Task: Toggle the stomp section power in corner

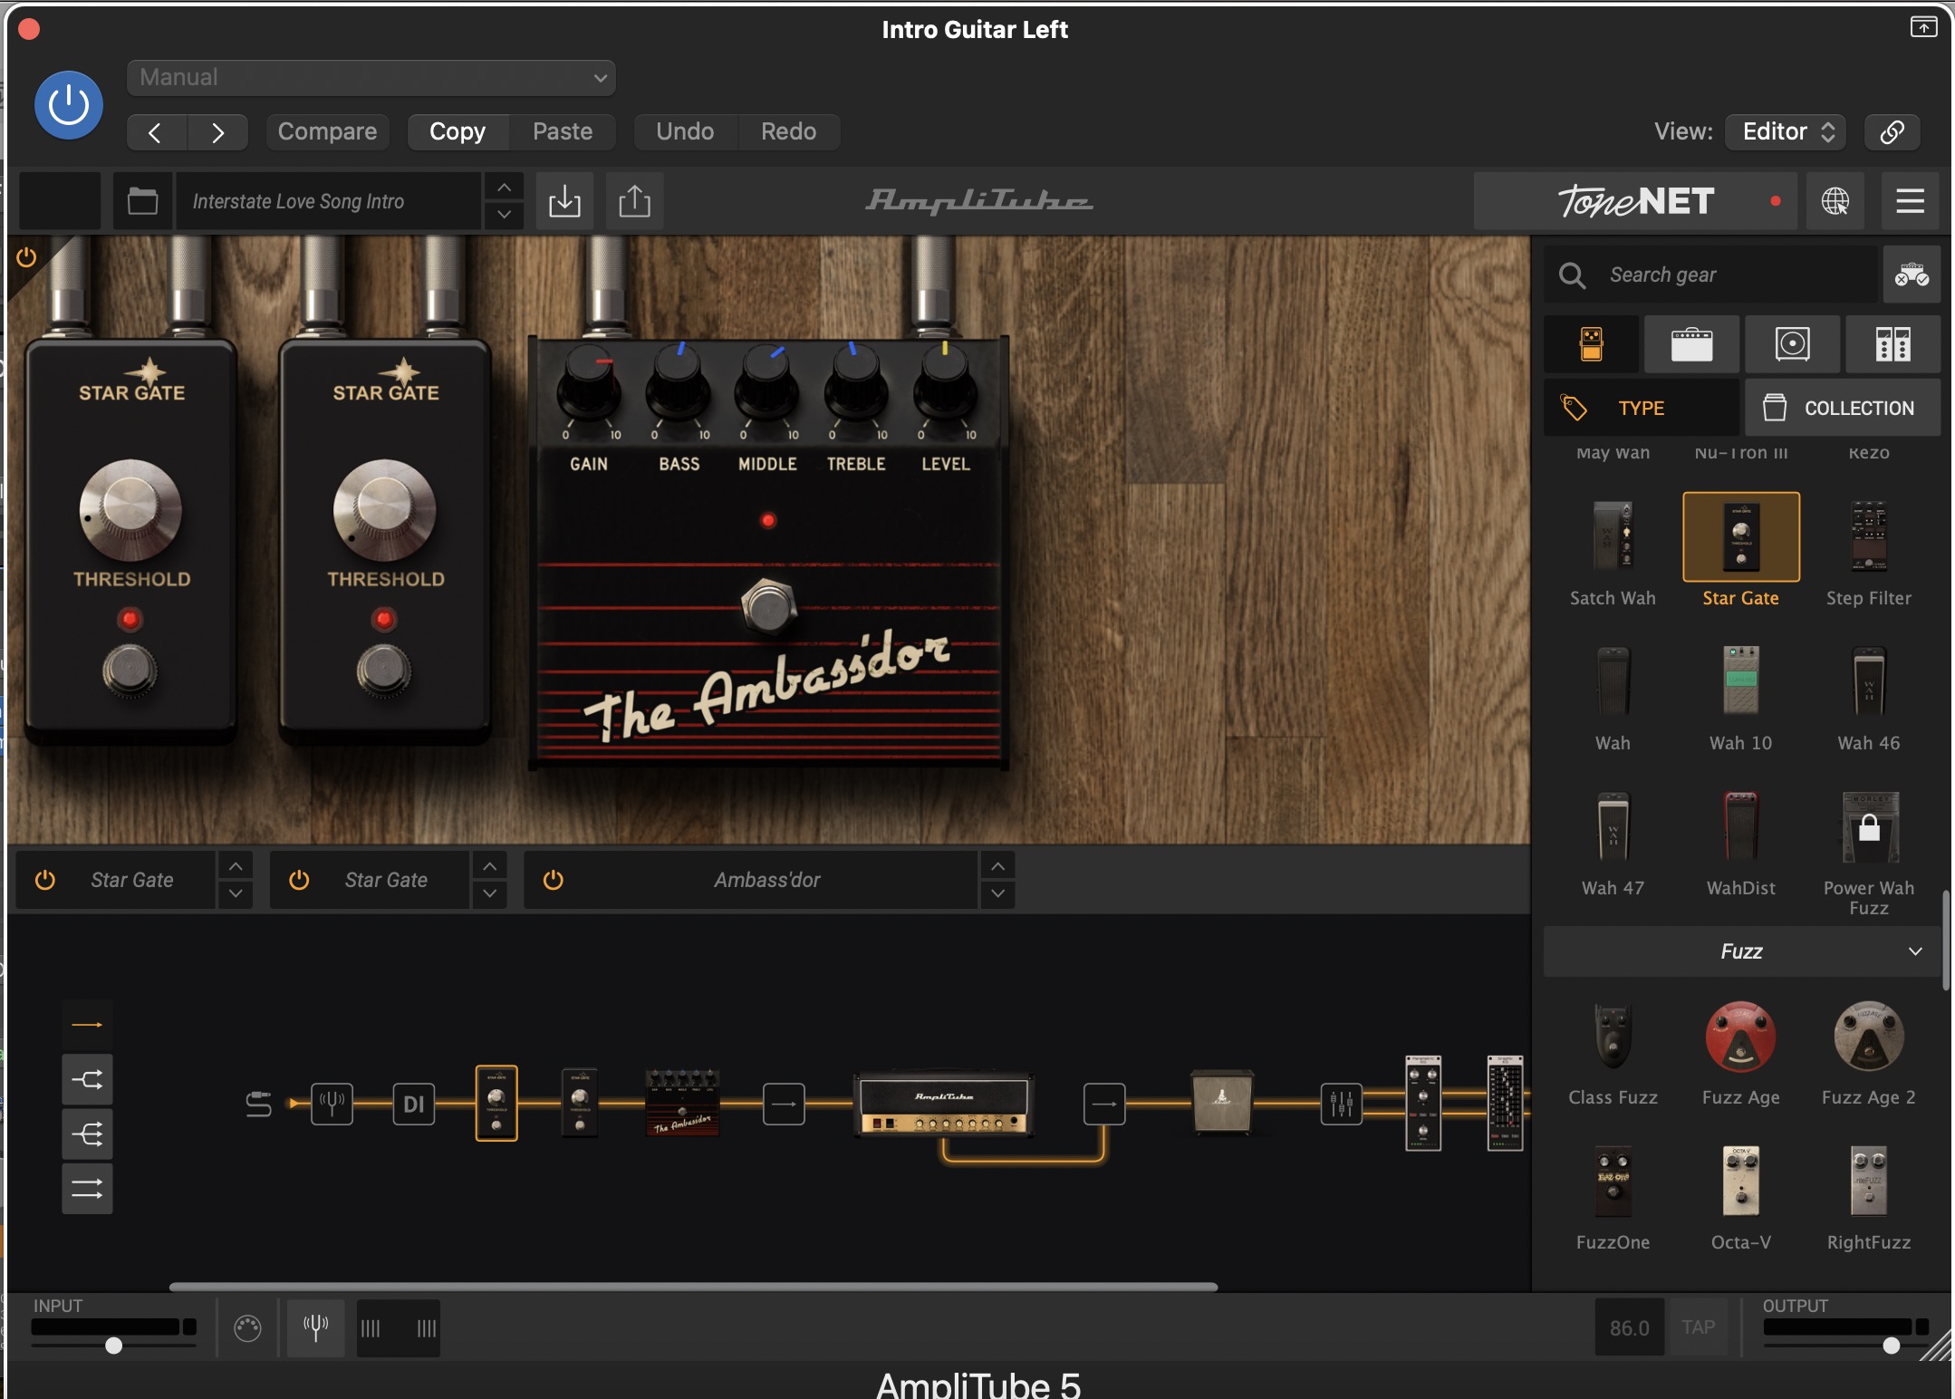Action: (26, 257)
